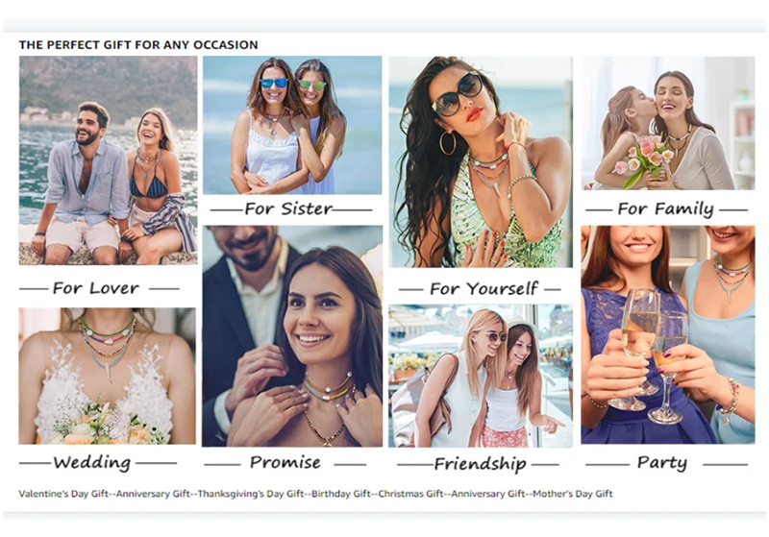Click the Friendship caption label

[x=480, y=463]
